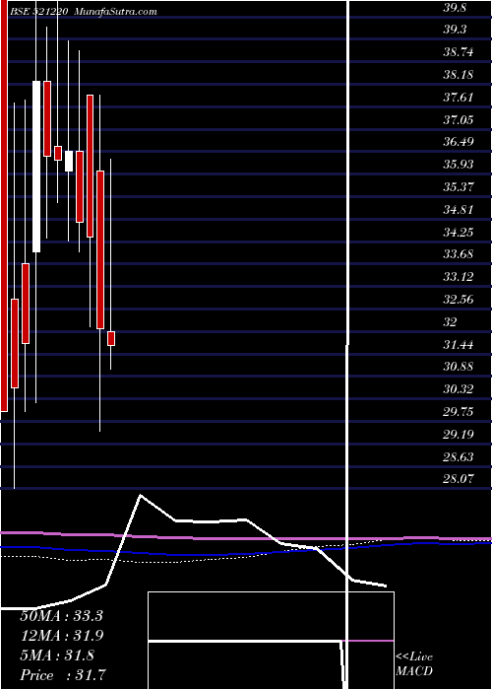Click the 38.18 price axis label
The image size is (492, 690).
pyautogui.click(x=458, y=74)
